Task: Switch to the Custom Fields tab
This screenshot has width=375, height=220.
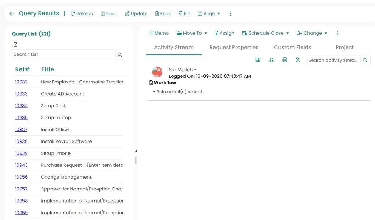Action: coord(292,47)
